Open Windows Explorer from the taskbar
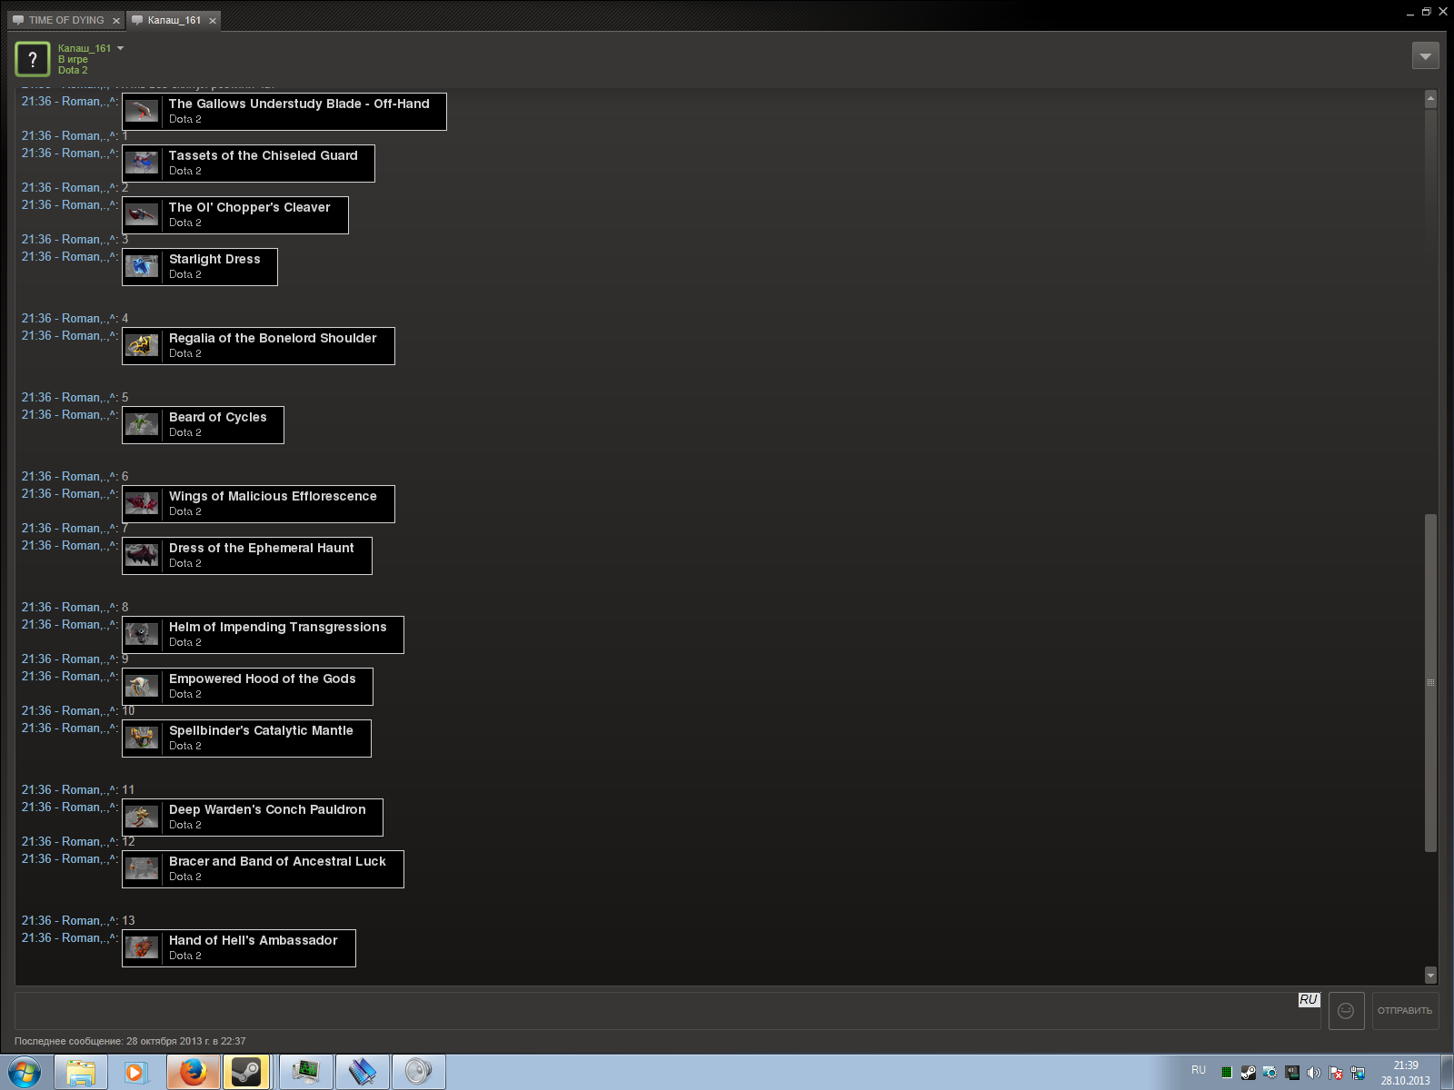 (81, 1073)
